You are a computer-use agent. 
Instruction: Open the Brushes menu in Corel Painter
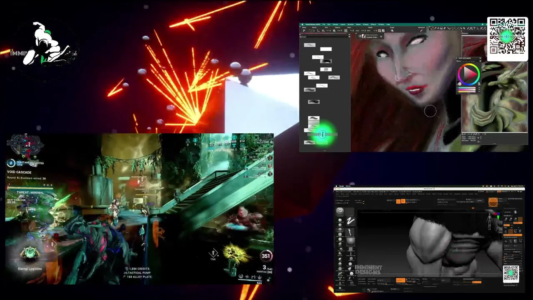351,25
